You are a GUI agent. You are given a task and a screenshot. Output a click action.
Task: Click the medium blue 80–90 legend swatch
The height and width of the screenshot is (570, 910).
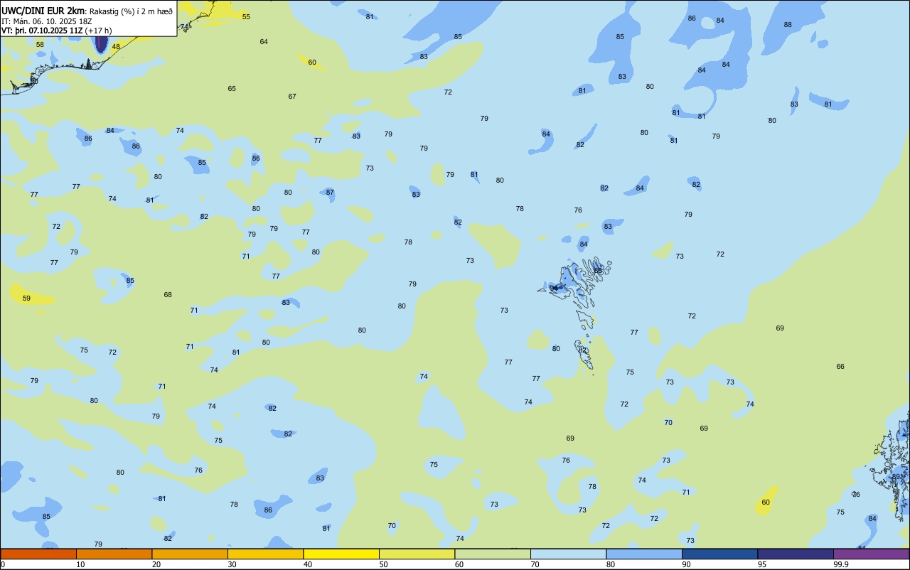[644, 554]
